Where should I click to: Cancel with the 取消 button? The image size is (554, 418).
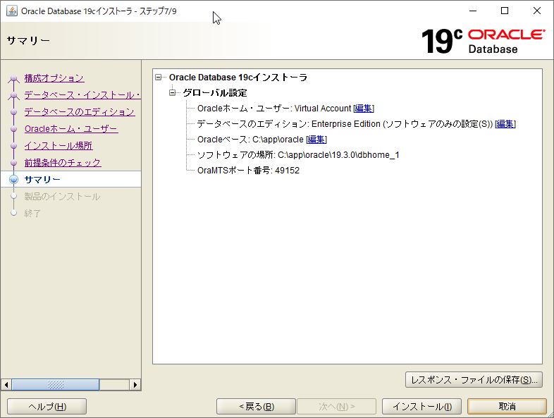click(x=507, y=407)
